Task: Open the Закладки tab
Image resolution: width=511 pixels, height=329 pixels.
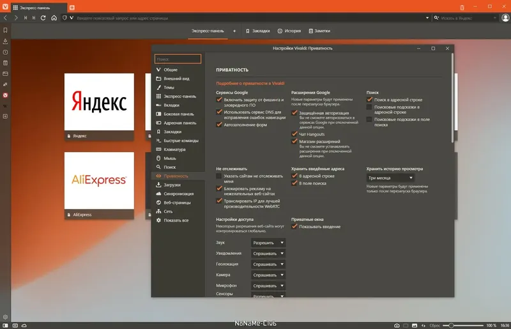Action: pyautogui.click(x=258, y=31)
